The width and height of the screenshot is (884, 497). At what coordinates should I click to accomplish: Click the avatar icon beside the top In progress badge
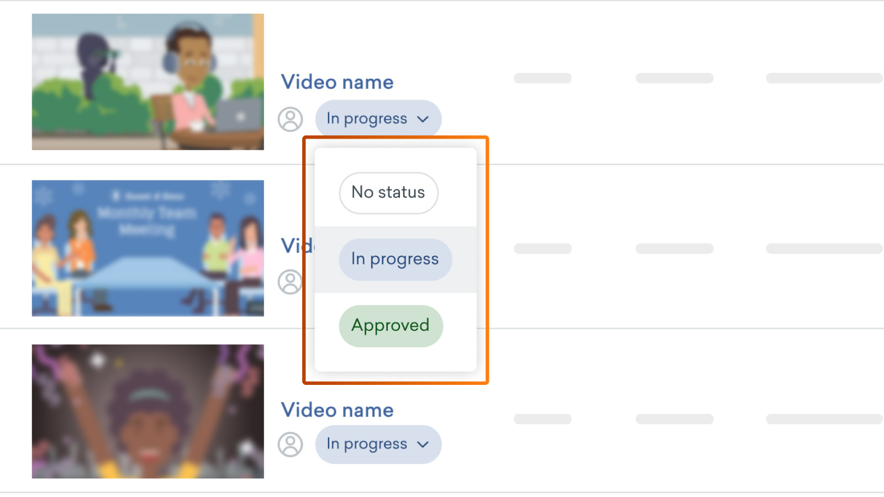click(291, 119)
